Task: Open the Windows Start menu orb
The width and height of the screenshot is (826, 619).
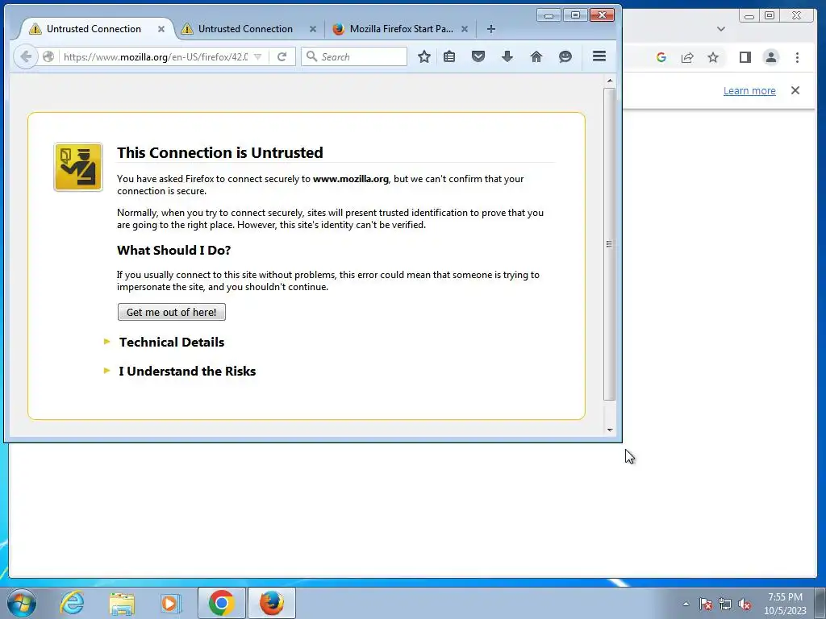Action: point(22,603)
